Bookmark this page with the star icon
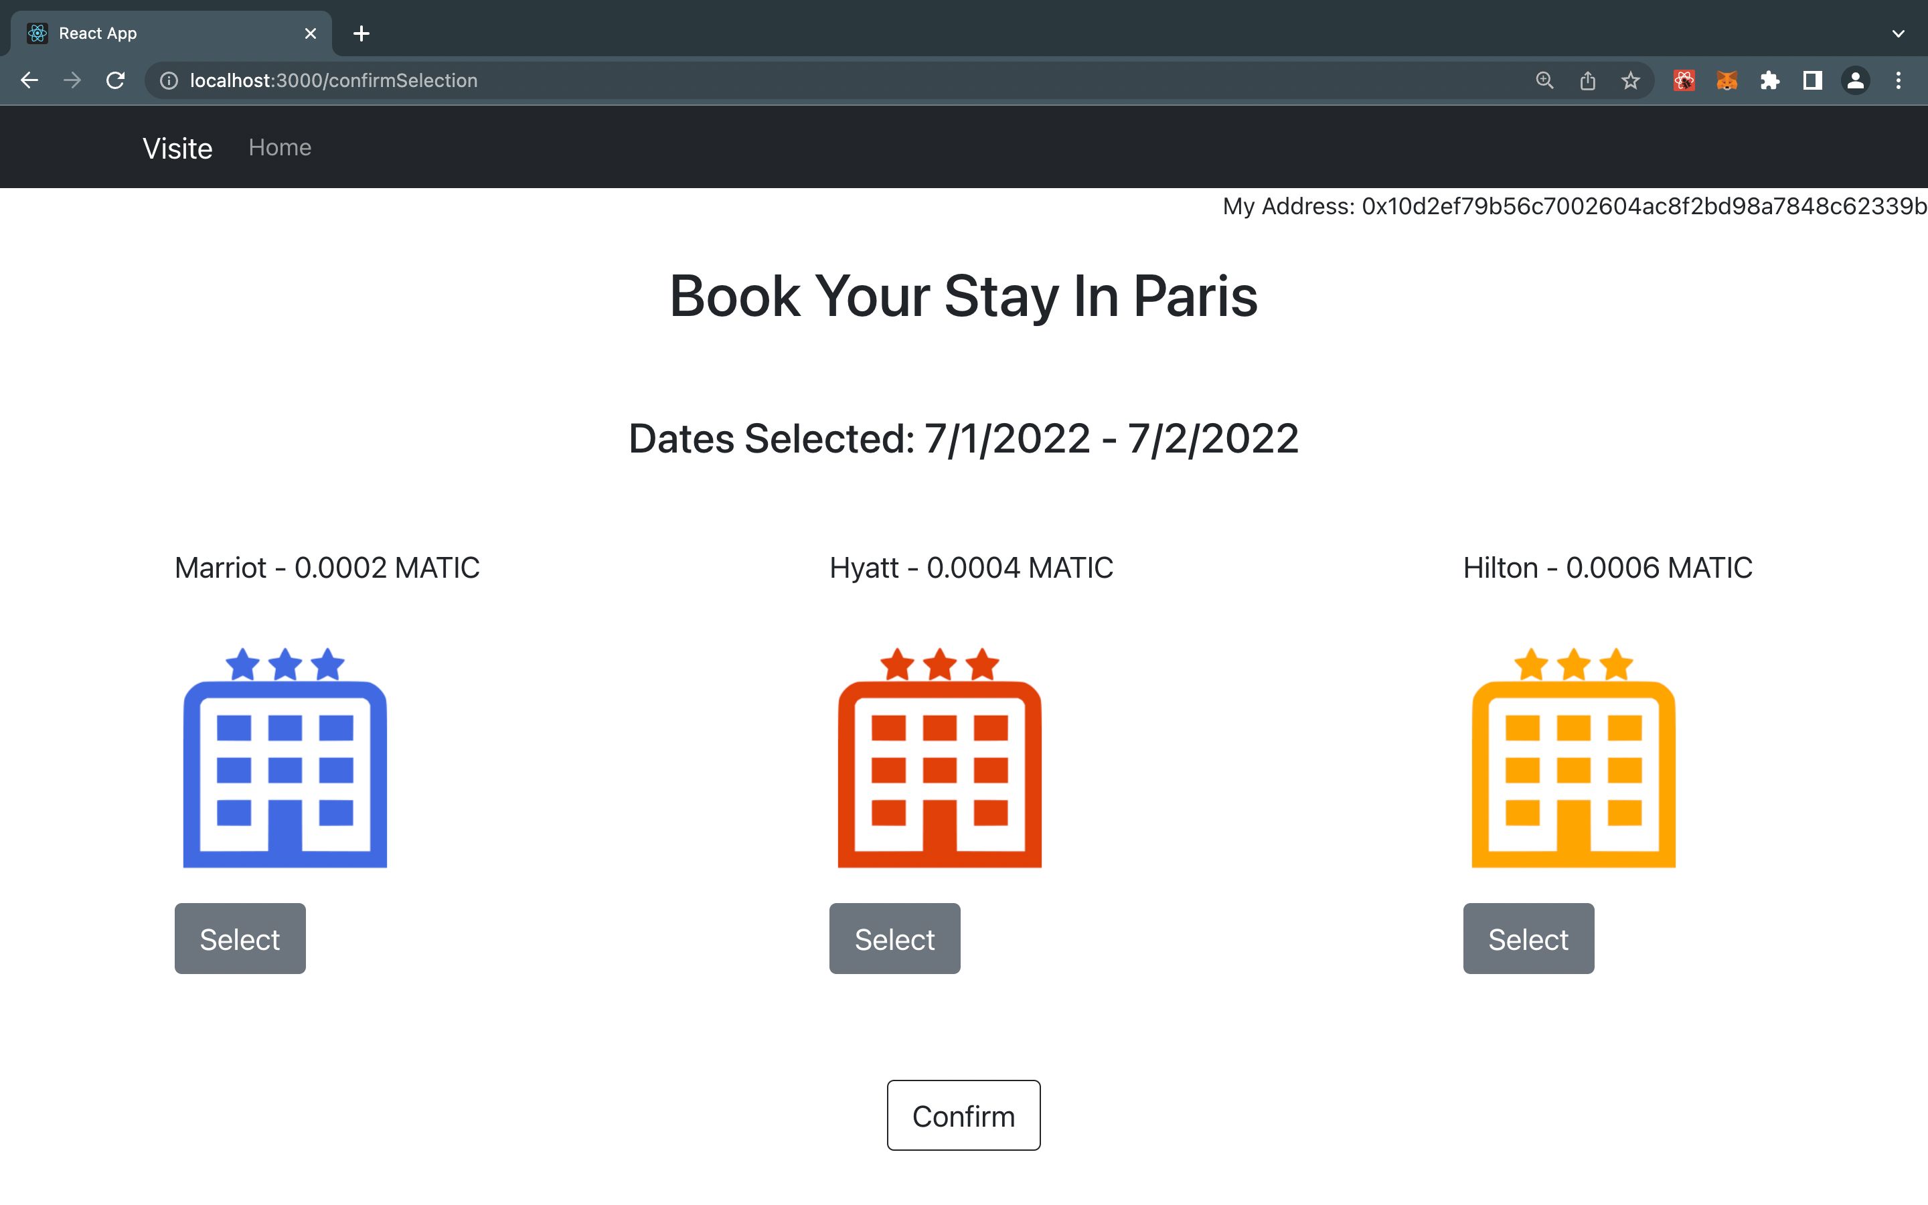The width and height of the screenshot is (1928, 1205). [x=1630, y=80]
